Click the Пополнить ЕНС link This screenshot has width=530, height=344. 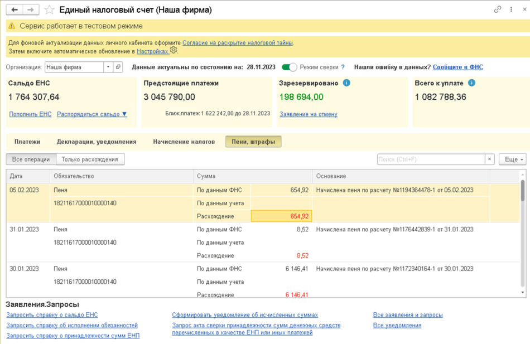point(30,114)
